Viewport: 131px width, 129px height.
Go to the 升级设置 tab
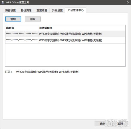57,10
